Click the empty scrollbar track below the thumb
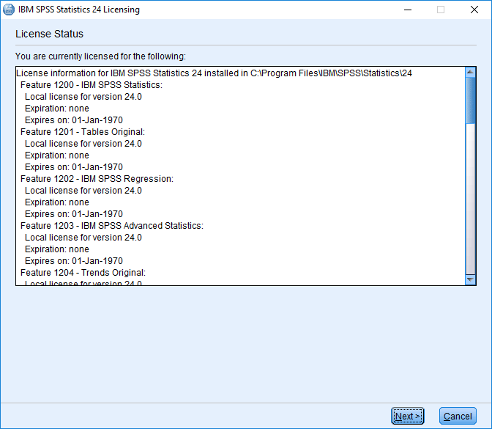This screenshot has height=429, width=492. [x=470, y=199]
